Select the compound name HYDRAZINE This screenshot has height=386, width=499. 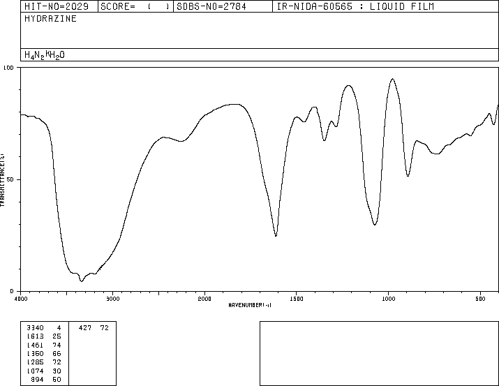tap(50, 19)
